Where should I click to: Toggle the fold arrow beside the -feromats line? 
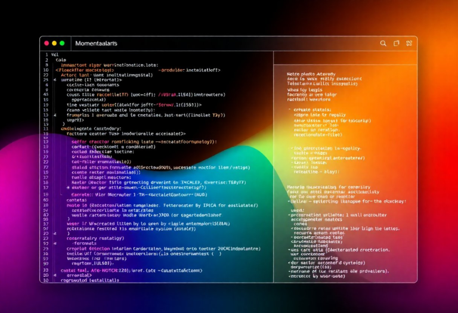pyautogui.click(x=55, y=243)
